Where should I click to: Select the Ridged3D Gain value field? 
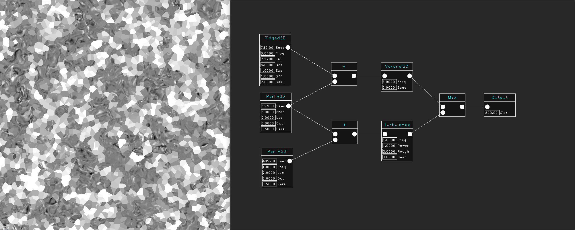[x=267, y=82]
